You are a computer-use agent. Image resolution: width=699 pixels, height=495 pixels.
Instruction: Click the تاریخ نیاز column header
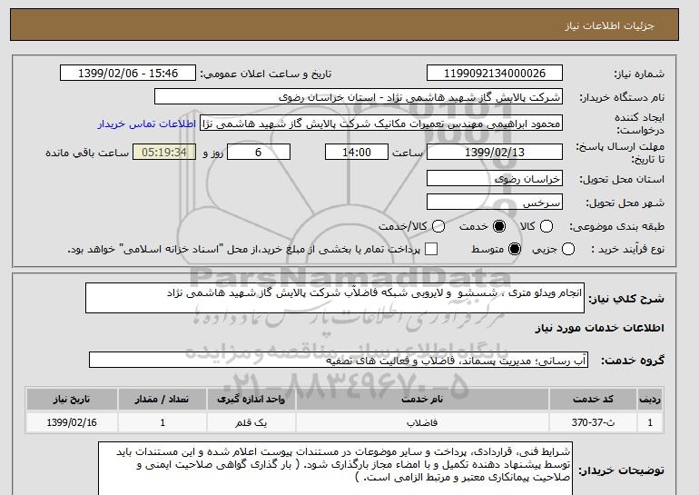(x=72, y=399)
